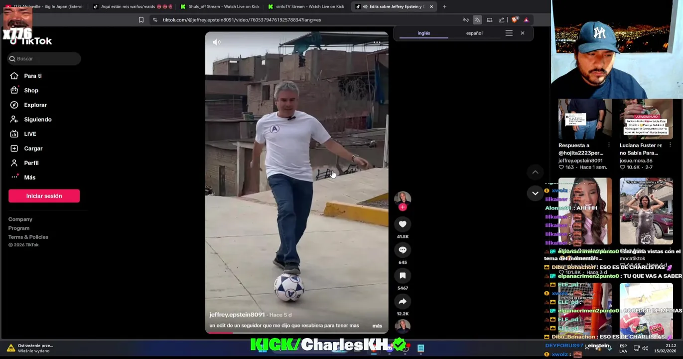This screenshot has width=683, height=359.
Task: Open LIVE in the sidebar
Action: point(30,134)
